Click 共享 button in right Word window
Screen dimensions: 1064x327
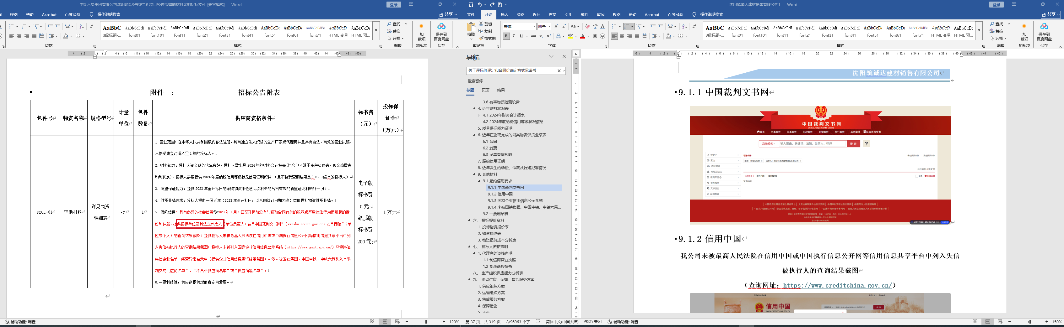(x=1050, y=15)
